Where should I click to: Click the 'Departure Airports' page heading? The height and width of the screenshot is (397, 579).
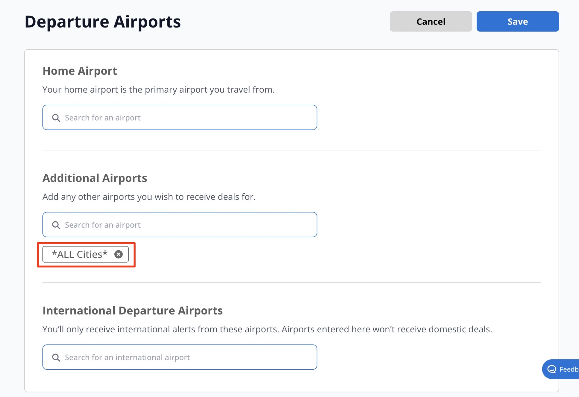[103, 21]
